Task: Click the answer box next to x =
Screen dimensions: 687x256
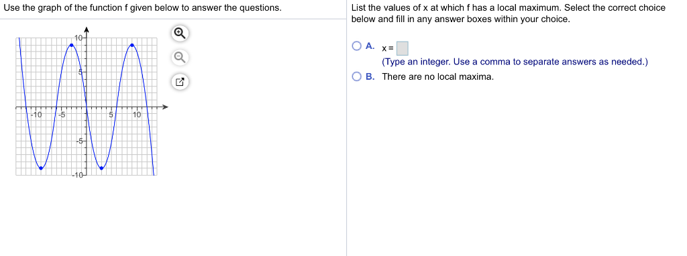Action: tap(403, 48)
